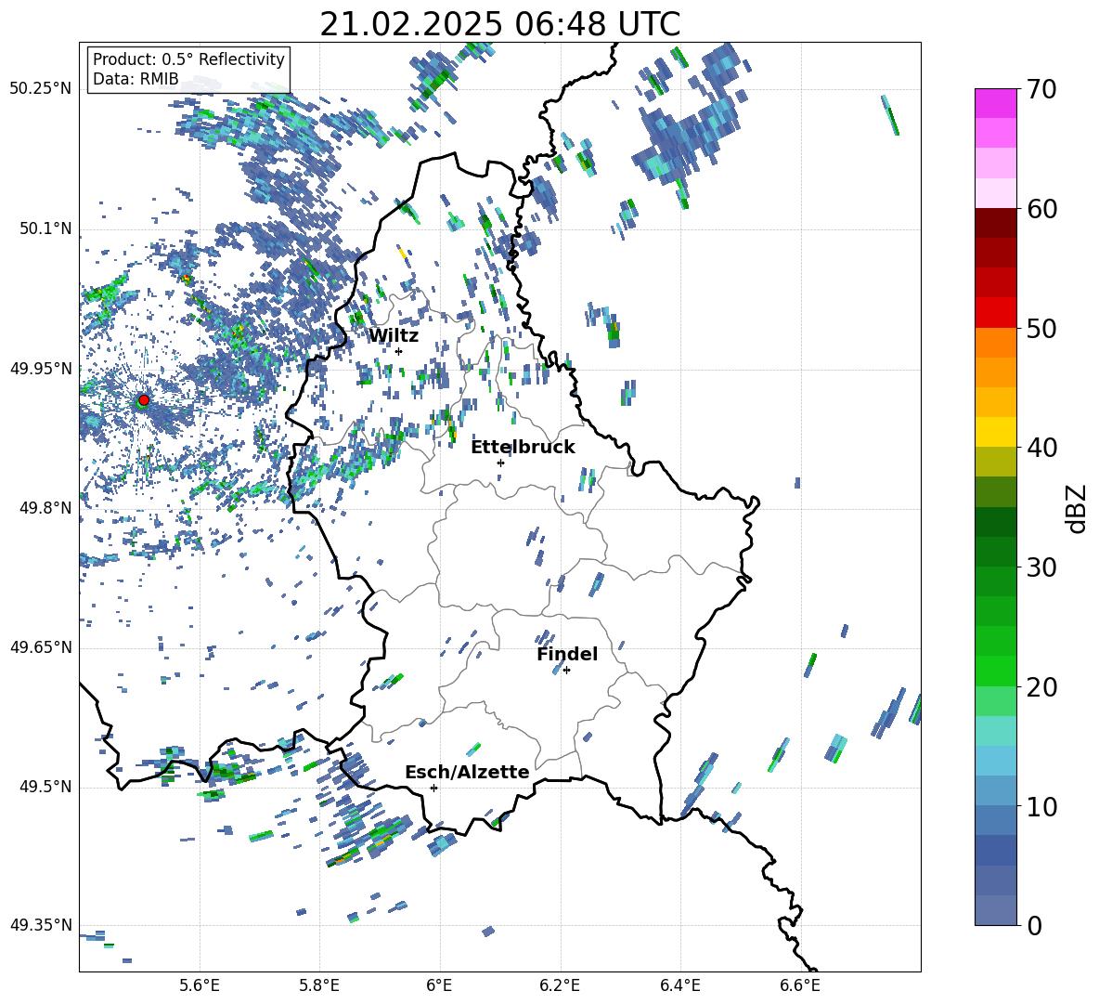Click the title 21.02.2025 06:48 UTC
1099x1004 pixels.
(x=499, y=24)
